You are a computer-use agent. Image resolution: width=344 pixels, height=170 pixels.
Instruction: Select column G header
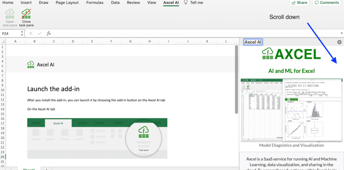coord(131,41)
